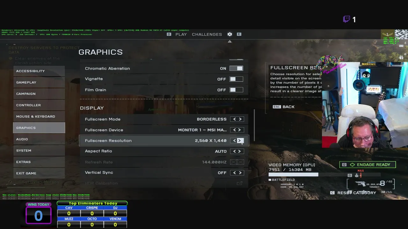The image size is (408, 229).
Task: Click the Top Eliminators Today header
Action: pyautogui.click(x=92, y=203)
